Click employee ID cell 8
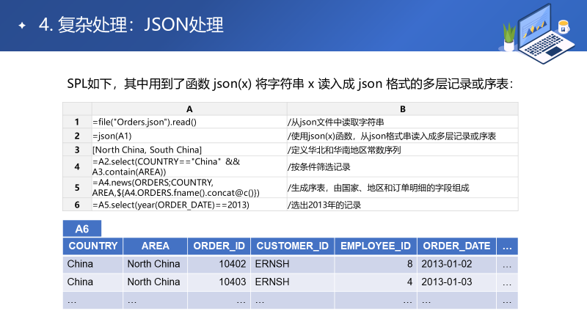587x330 pixels. click(376, 264)
